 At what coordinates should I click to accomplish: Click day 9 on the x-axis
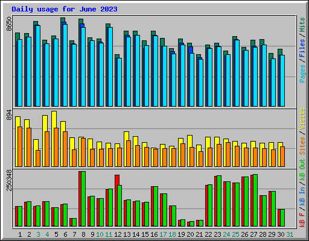92,234
